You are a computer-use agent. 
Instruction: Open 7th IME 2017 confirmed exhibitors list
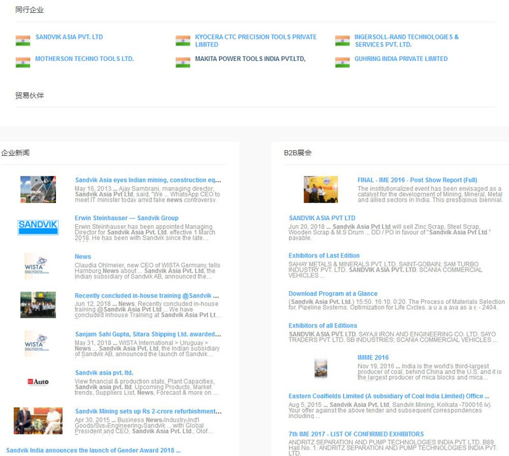pyautogui.click(x=356, y=434)
